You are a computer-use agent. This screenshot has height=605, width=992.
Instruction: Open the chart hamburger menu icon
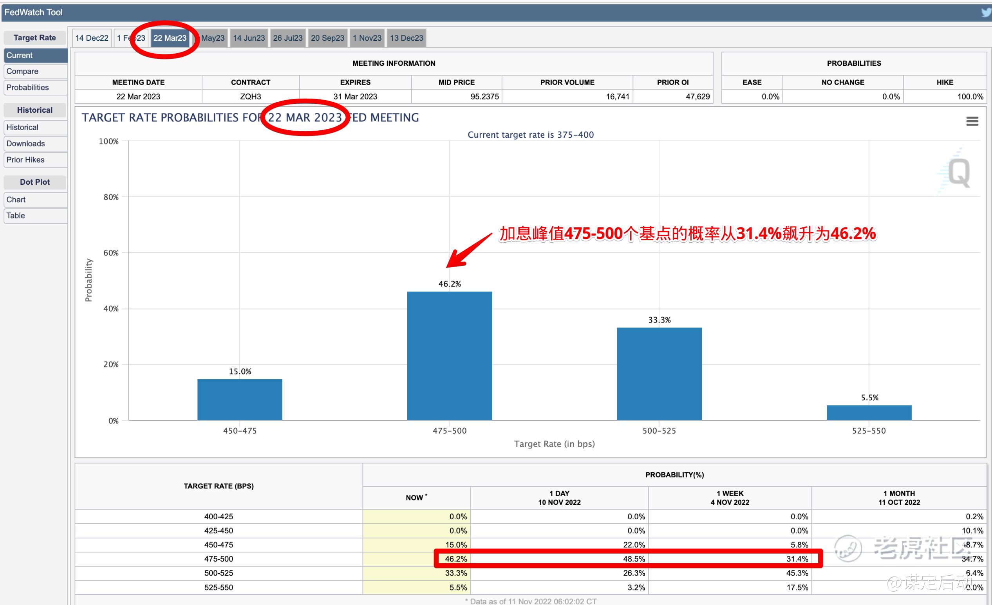[972, 121]
